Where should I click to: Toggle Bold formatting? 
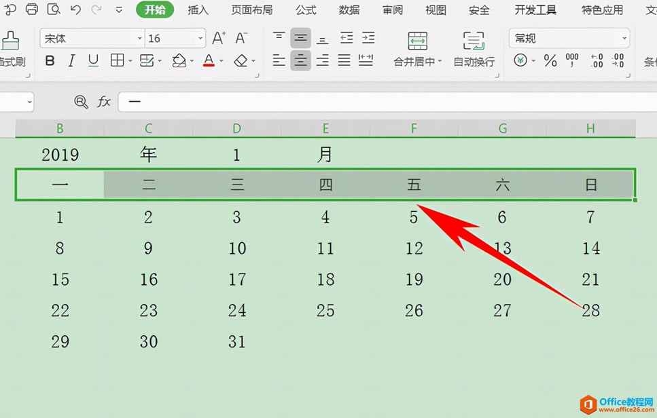50,61
